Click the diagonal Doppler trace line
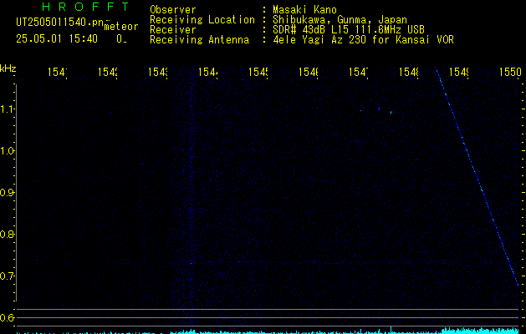The image size is (526, 334). click(477, 176)
